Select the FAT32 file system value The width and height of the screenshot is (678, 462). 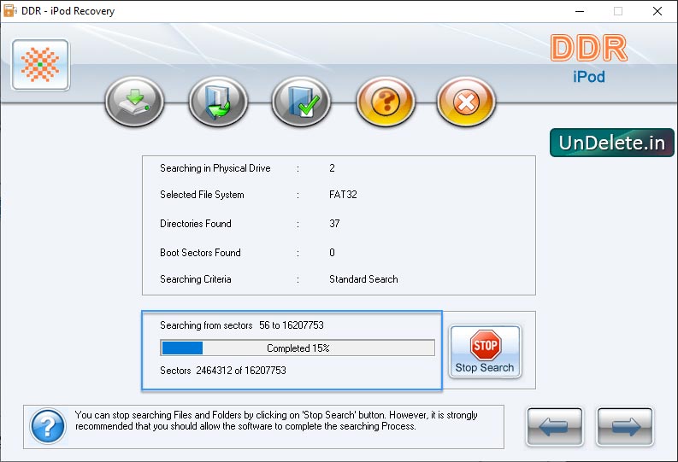click(x=343, y=195)
